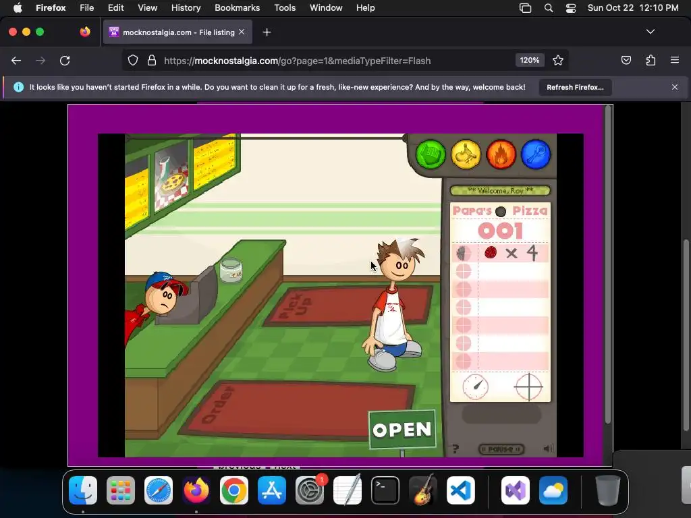This screenshot has width=691, height=518.
Task: Open the blue Cutting Station button
Action: [x=536, y=154]
